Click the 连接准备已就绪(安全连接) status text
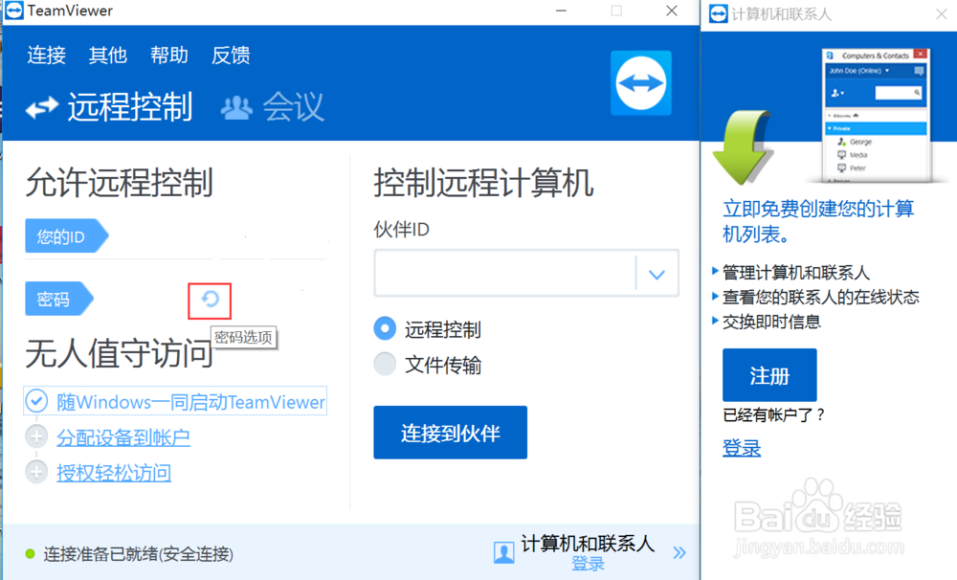957x580 pixels. click(139, 554)
